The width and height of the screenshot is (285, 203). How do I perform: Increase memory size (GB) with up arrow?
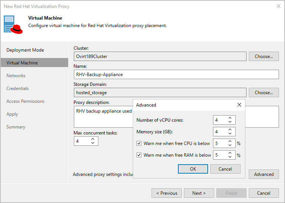tap(230, 130)
